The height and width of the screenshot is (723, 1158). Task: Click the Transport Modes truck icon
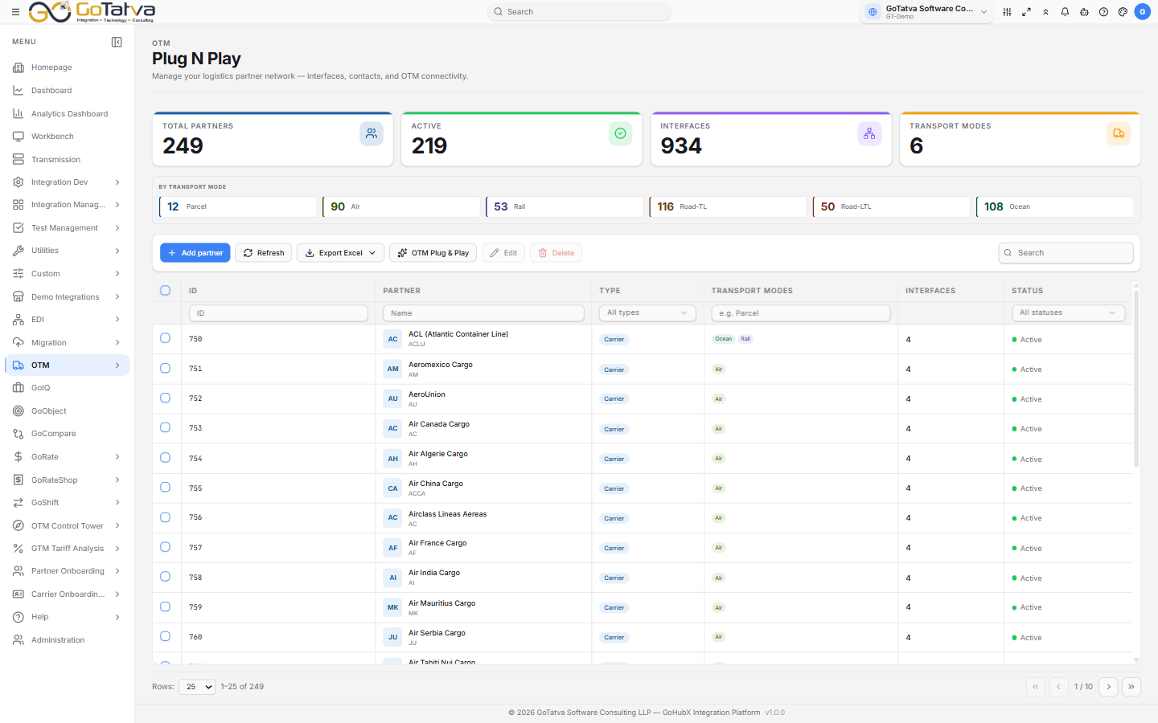point(1119,133)
